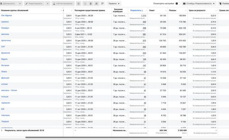Open the Thailand ad set
The image size is (229, 140).
click(5, 121)
